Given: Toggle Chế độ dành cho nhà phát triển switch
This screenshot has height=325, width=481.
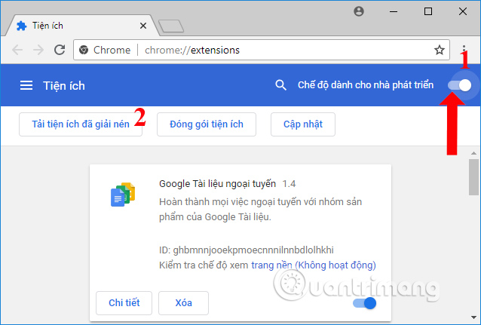Looking at the screenshot, I should click(460, 85).
